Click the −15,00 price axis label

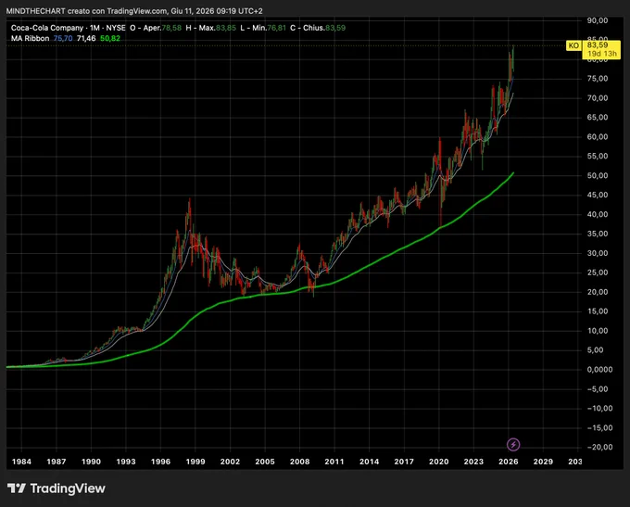(599, 428)
